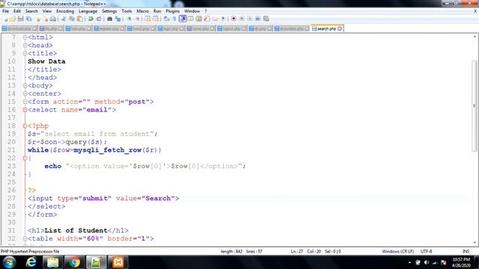Switch to the download.php tab

tap(19, 28)
